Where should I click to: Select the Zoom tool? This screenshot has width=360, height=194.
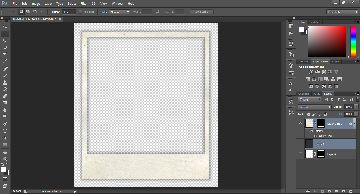click(5, 159)
